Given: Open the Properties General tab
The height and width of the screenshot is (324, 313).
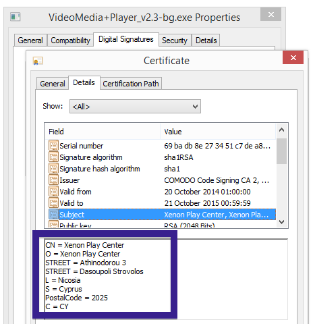Looking at the screenshot, I should pyautogui.click(x=30, y=40).
